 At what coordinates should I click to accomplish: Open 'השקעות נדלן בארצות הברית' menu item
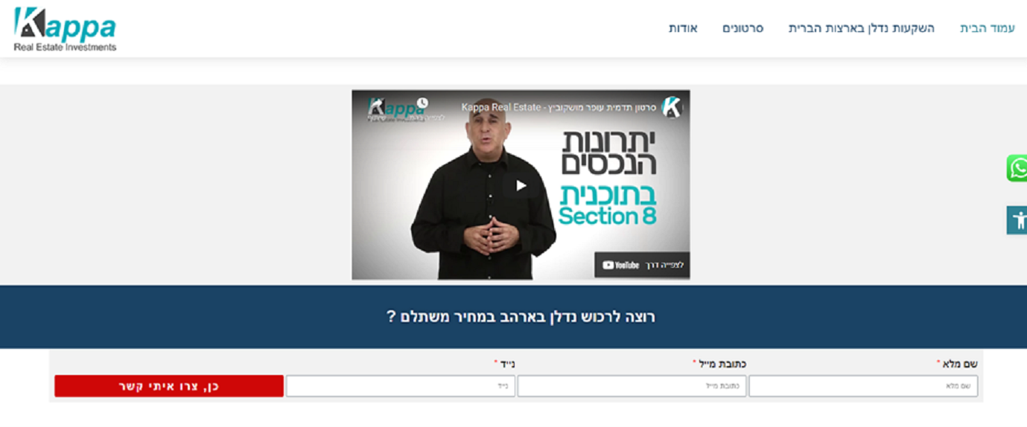tap(862, 28)
